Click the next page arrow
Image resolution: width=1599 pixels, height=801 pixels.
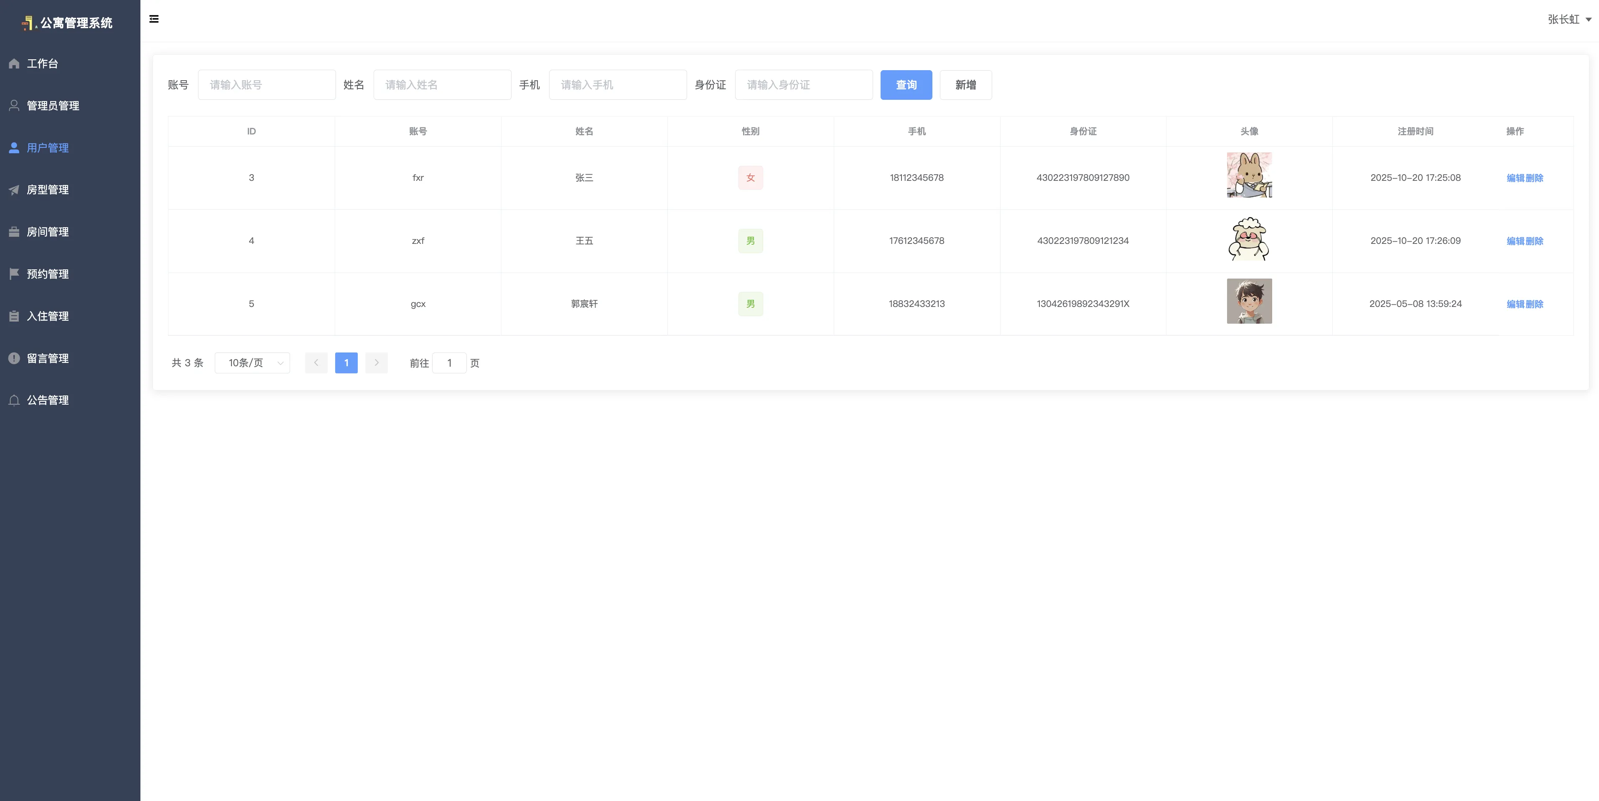[x=376, y=363]
